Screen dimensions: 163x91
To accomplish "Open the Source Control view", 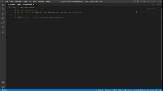I will 3,14.
